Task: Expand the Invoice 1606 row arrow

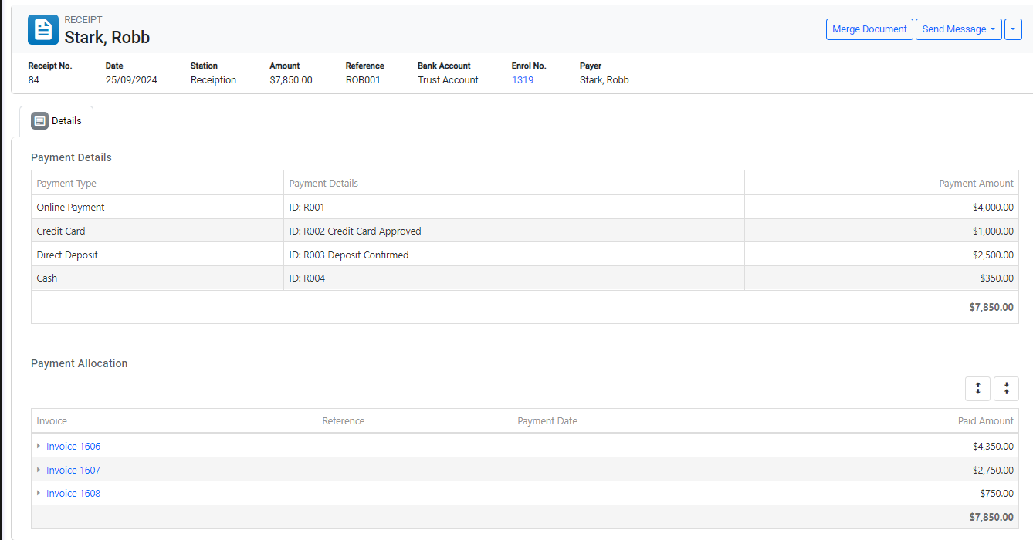Action: [x=39, y=446]
